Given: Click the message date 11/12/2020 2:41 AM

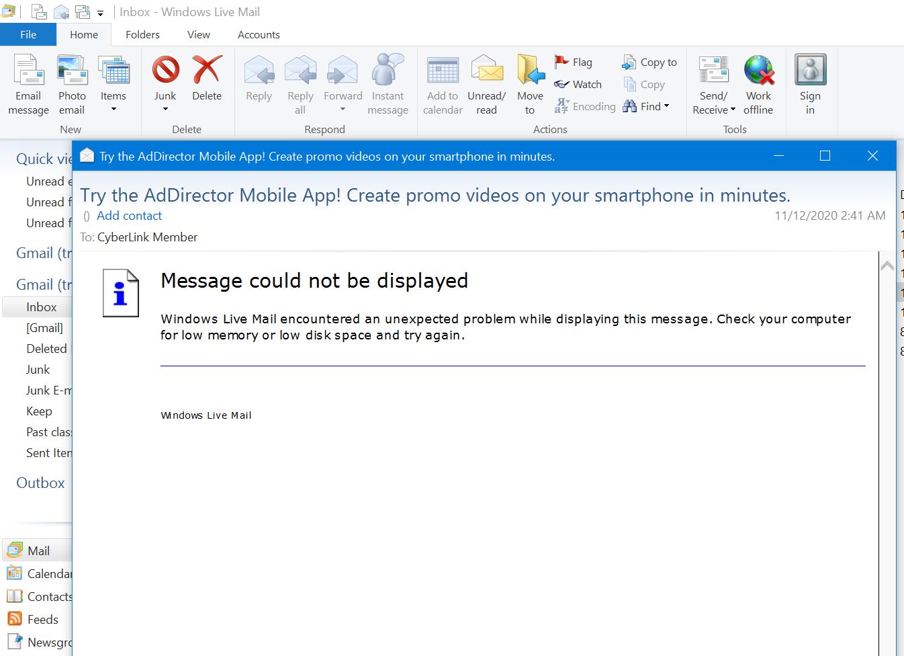Looking at the screenshot, I should pyautogui.click(x=829, y=216).
